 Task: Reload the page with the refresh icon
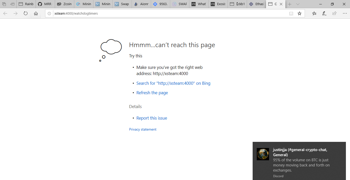26,14
